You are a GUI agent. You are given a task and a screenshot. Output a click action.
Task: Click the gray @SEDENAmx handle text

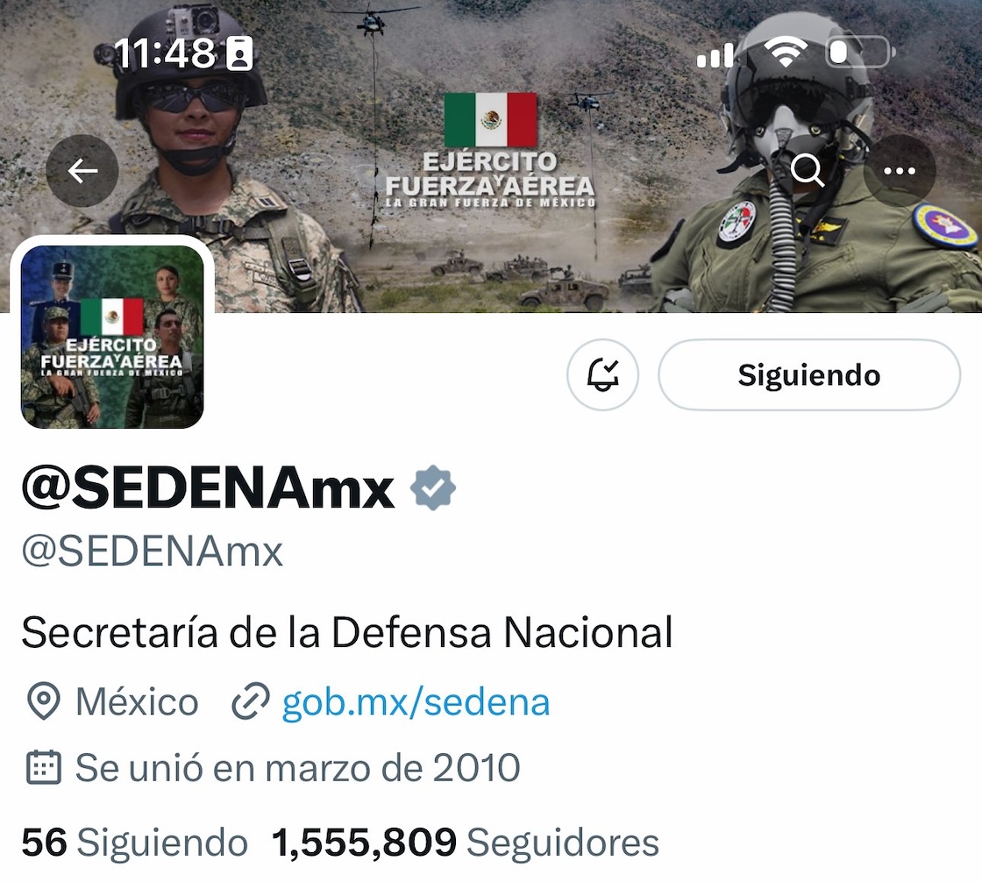[x=153, y=551]
